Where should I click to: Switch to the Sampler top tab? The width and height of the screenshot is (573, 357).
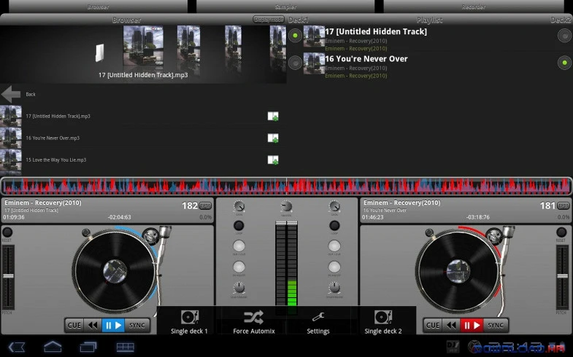point(285,7)
